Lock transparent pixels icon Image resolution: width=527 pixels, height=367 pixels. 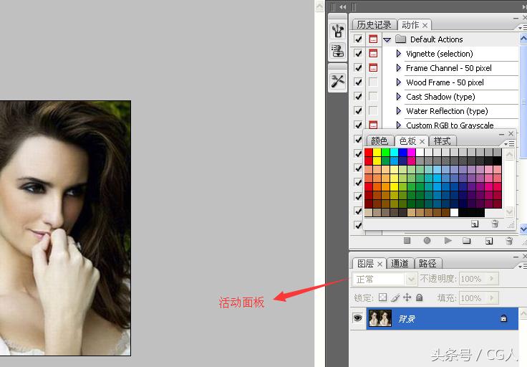click(382, 297)
